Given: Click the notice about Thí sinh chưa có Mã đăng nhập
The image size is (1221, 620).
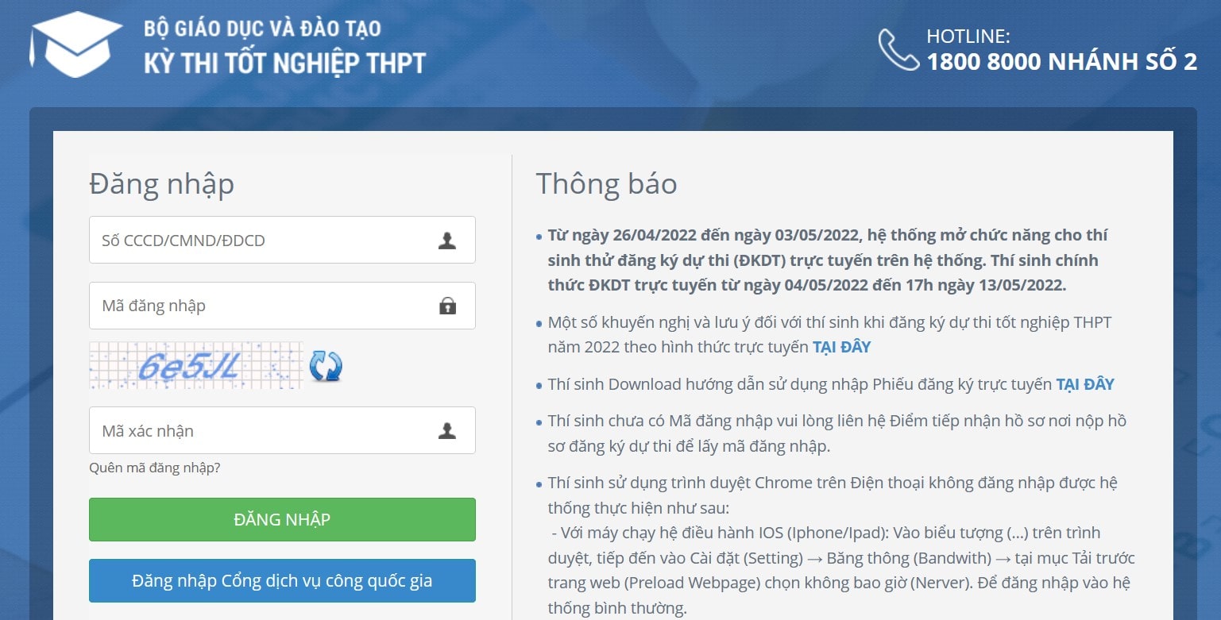Looking at the screenshot, I should click(837, 433).
